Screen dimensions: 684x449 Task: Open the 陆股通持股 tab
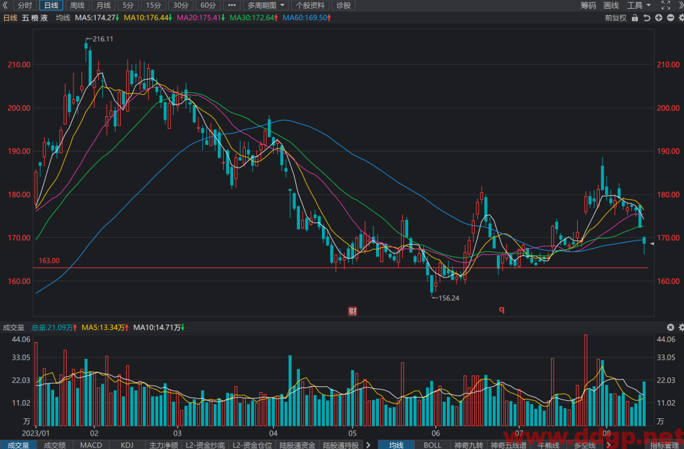click(x=341, y=445)
